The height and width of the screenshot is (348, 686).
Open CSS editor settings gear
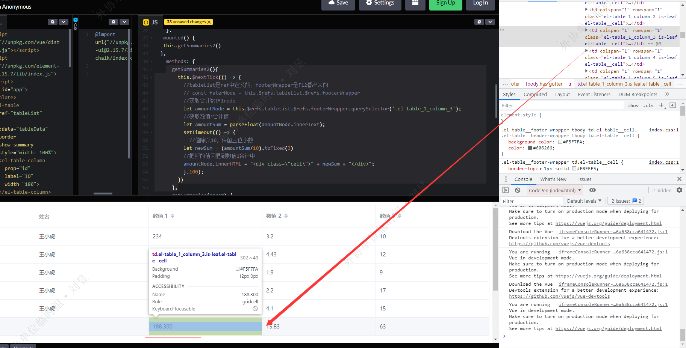pos(114,22)
